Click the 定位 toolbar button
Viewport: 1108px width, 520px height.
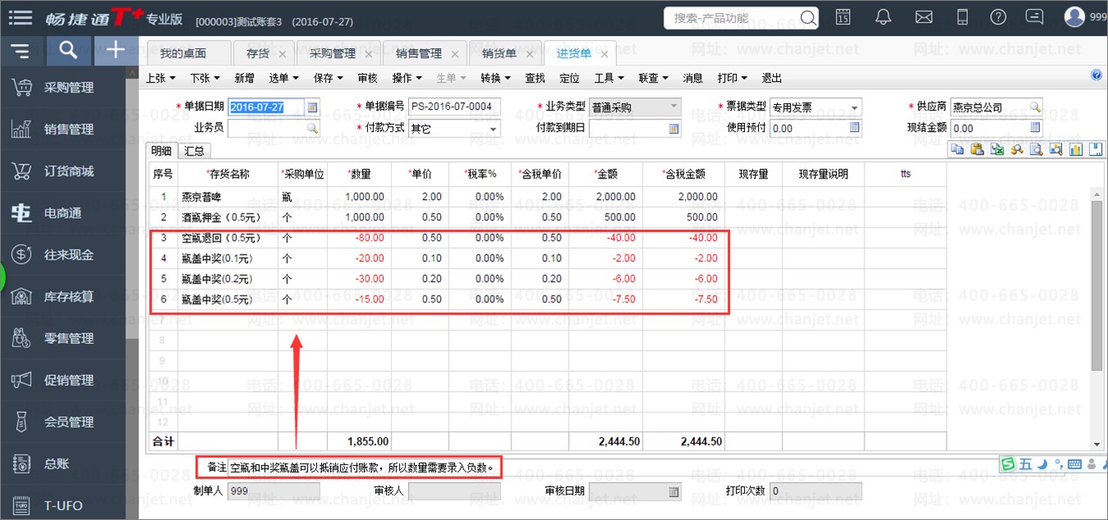click(x=570, y=78)
